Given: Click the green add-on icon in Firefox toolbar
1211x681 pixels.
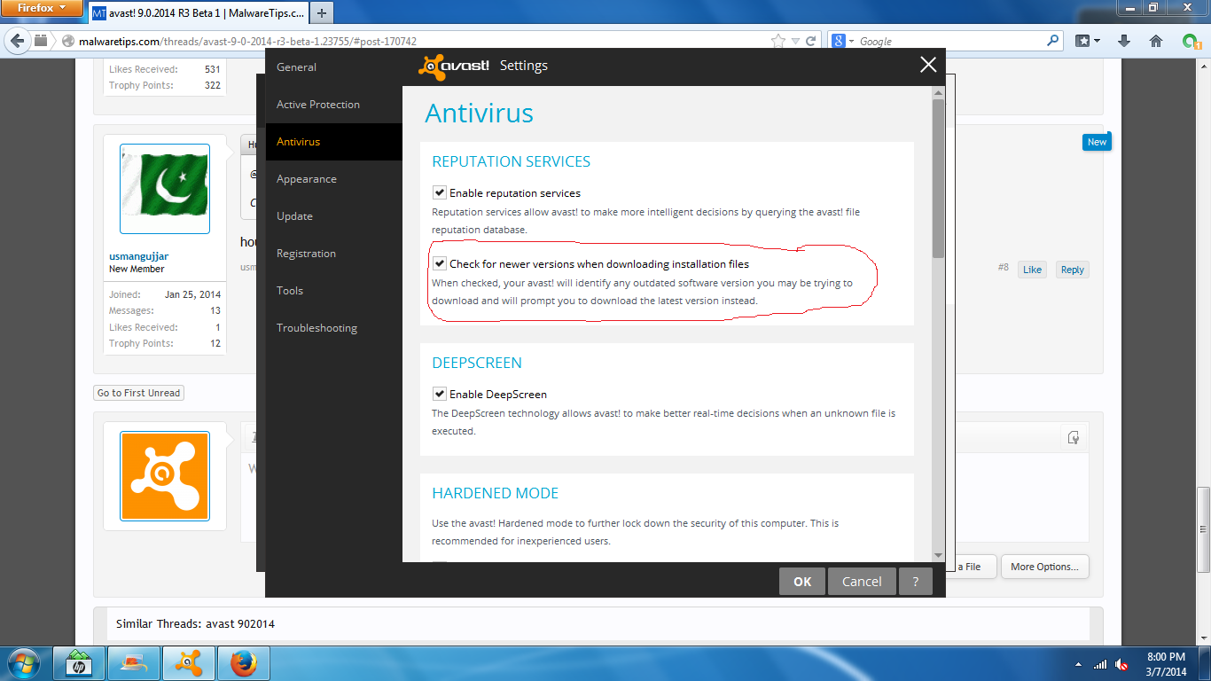Looking at the screenshot, I should tap(1191, 41).
